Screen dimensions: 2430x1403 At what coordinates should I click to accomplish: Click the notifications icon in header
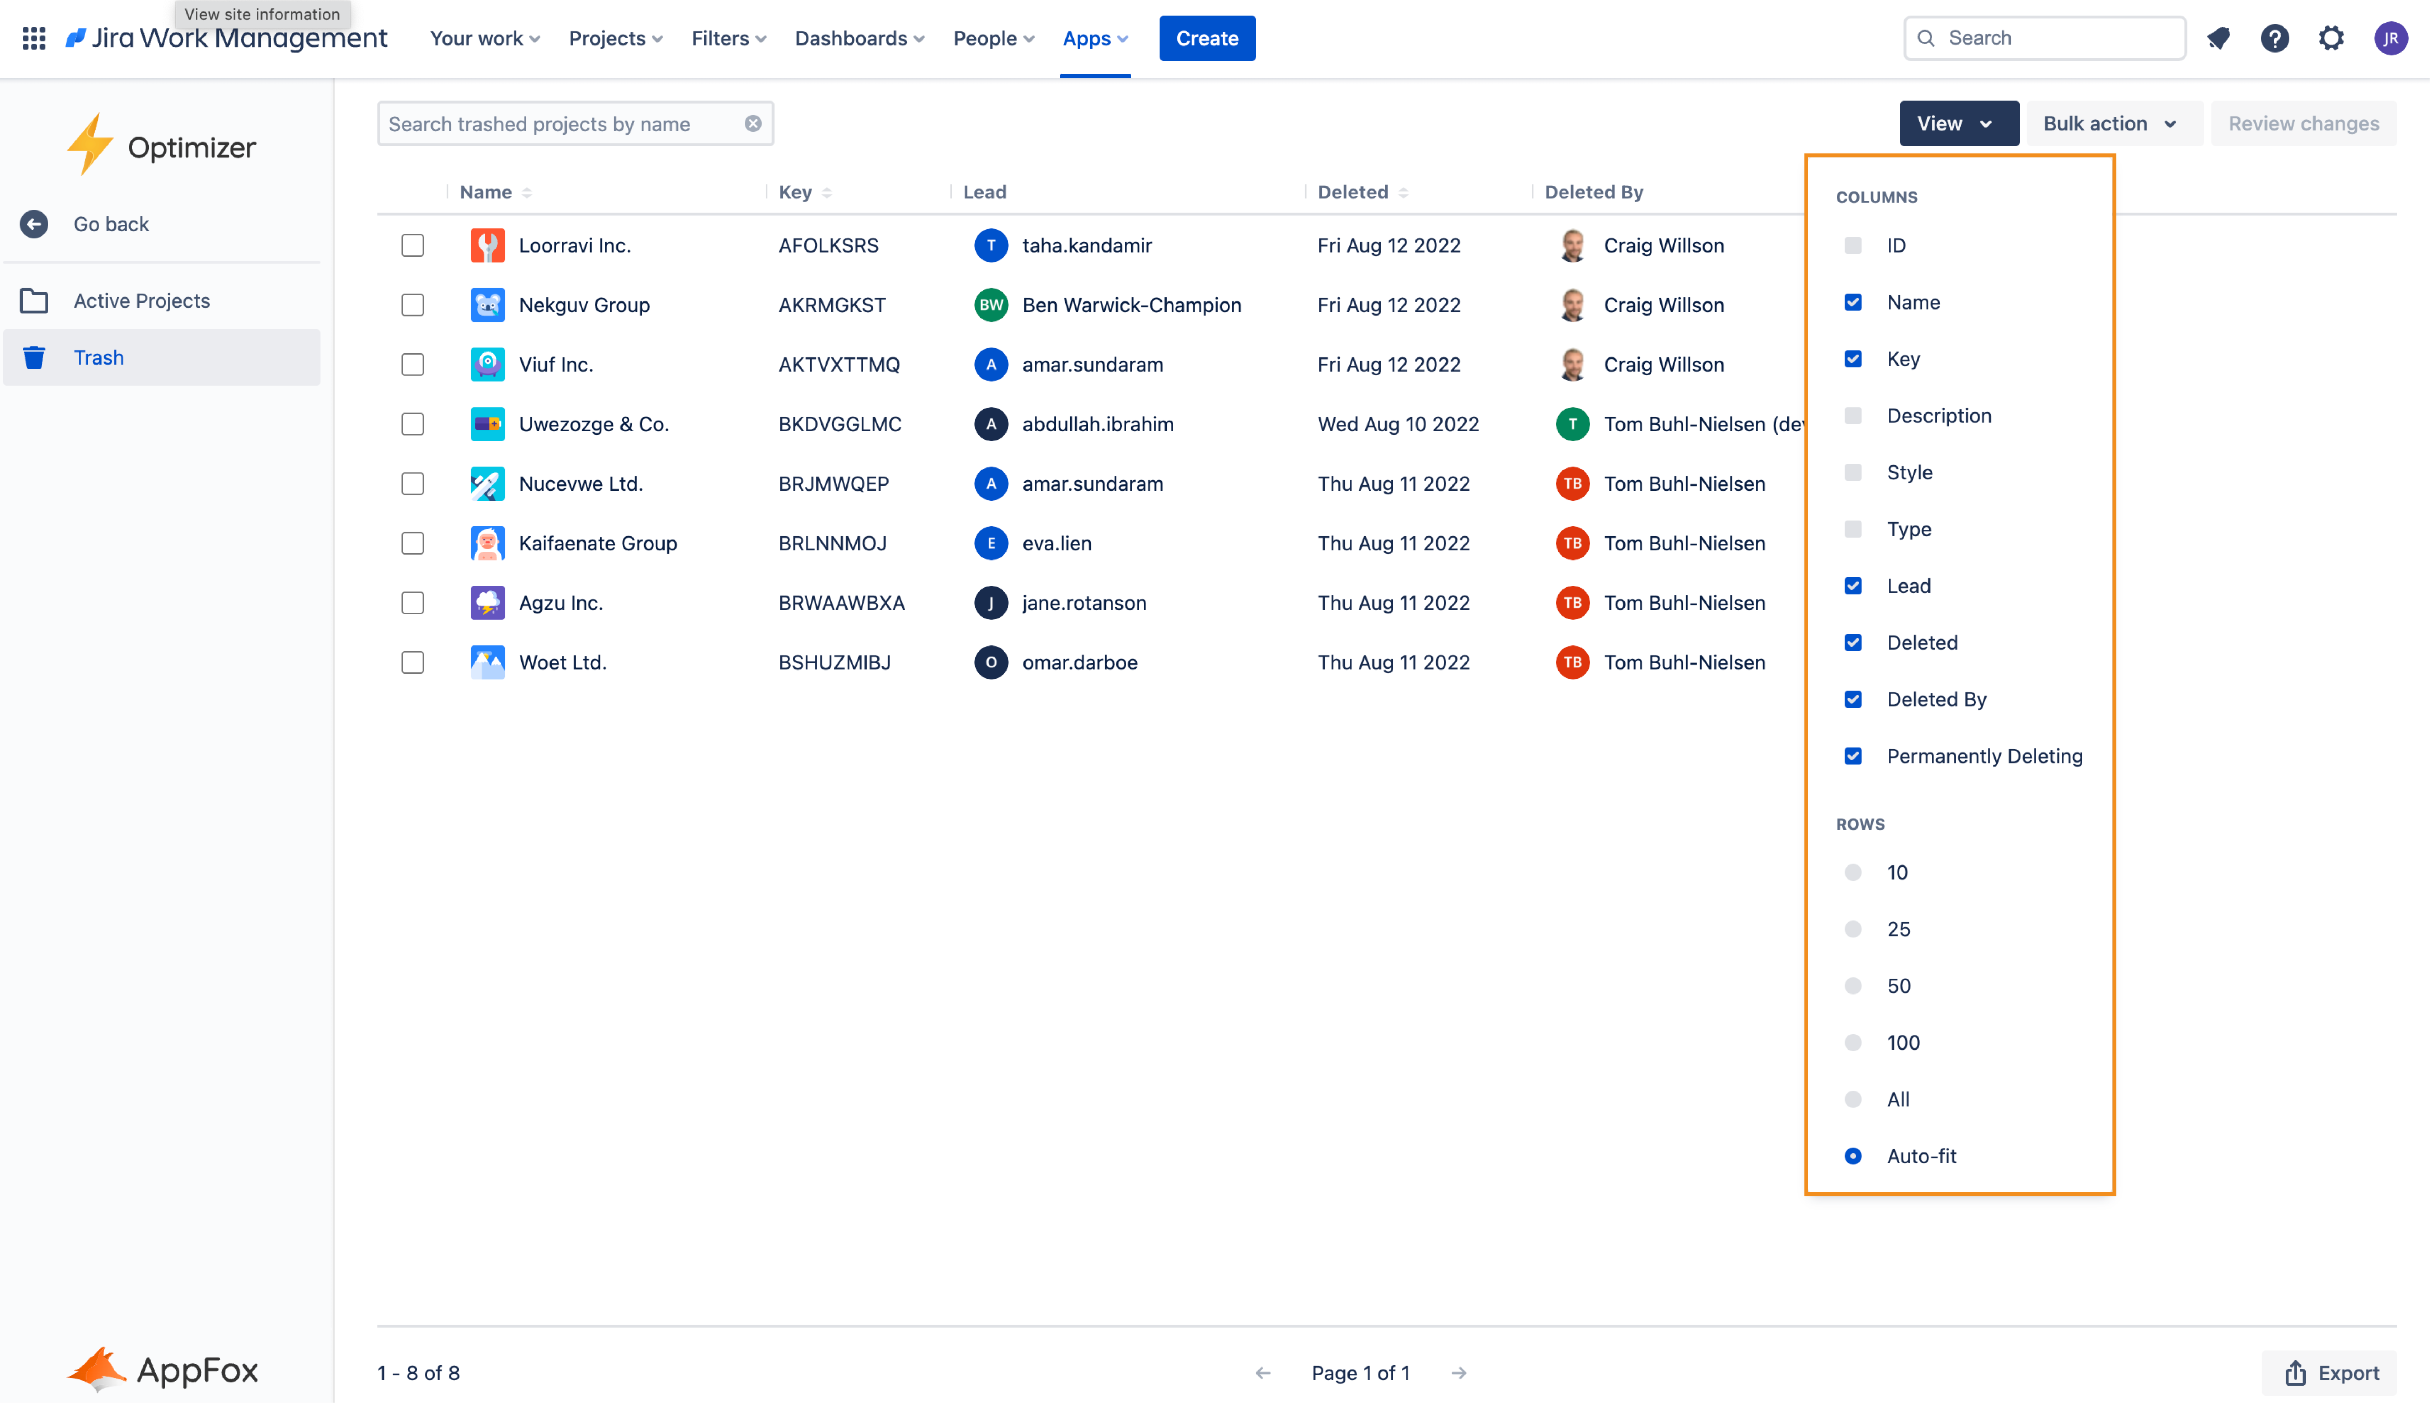[2219, 39]
